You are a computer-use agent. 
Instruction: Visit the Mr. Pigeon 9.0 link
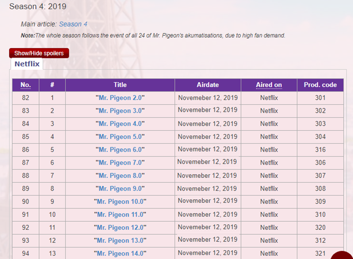(120, 189)
